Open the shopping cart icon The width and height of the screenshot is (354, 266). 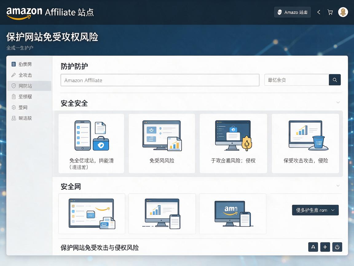coord(330,12)
